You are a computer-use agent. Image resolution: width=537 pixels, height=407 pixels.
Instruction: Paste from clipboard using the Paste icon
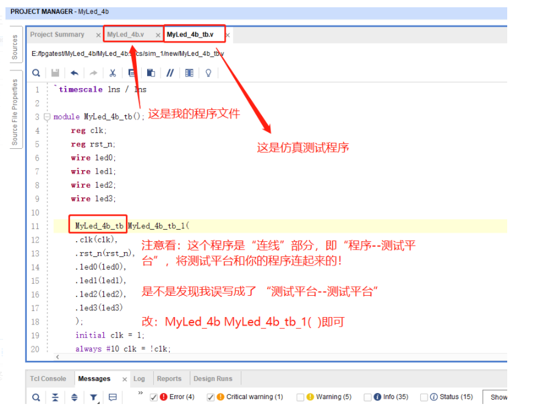[151, 73]
